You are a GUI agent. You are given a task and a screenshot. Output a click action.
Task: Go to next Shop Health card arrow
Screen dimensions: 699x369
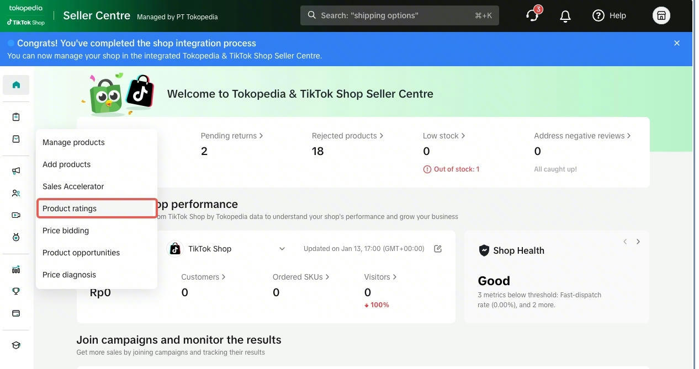[638, 242]
